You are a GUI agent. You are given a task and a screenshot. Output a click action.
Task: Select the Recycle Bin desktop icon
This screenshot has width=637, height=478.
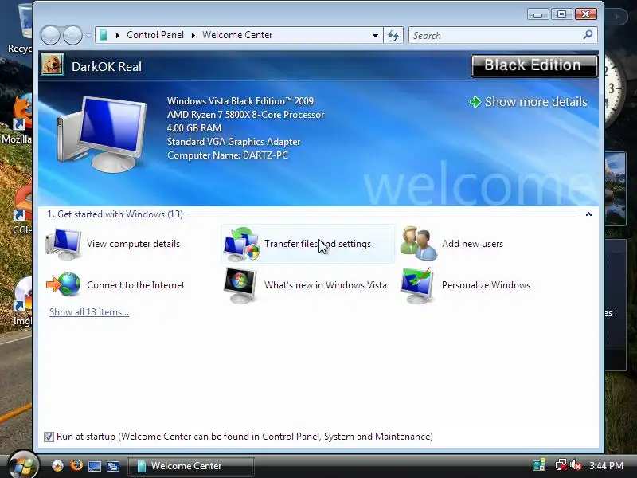[x=21, y=29]
